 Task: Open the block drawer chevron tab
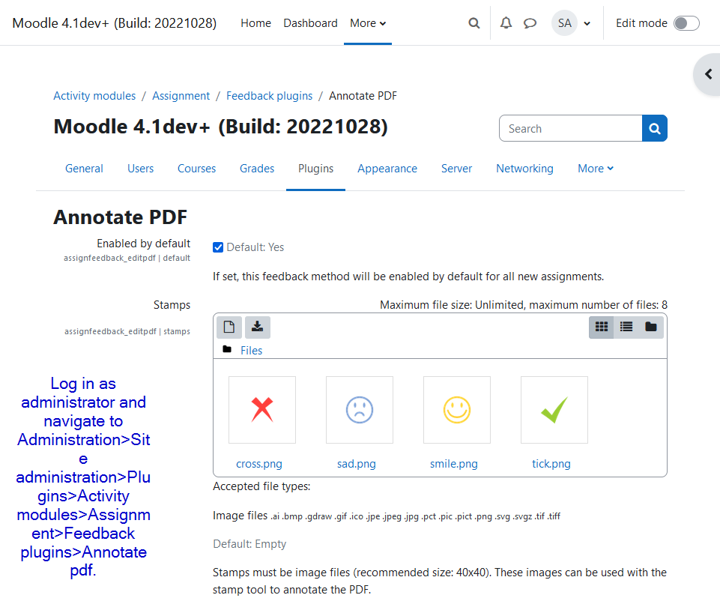point(708,74)
